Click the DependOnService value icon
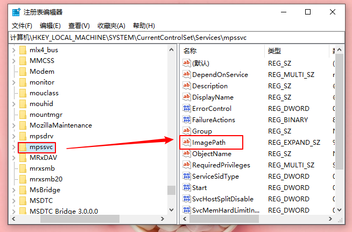 tap(187, 75)
